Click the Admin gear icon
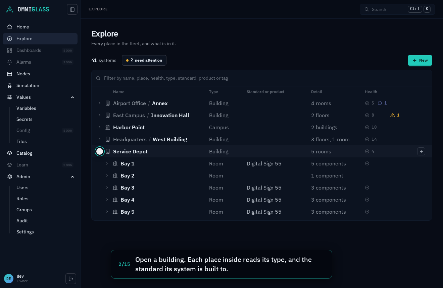 click(10, 176)
